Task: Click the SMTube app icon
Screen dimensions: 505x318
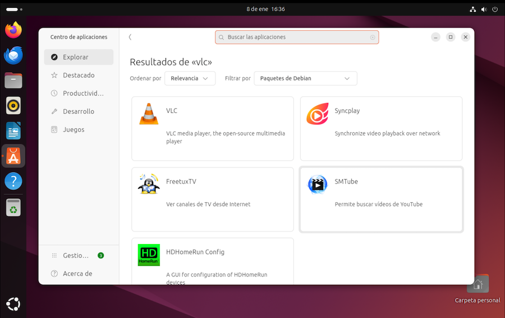Action: pos(317,184)
